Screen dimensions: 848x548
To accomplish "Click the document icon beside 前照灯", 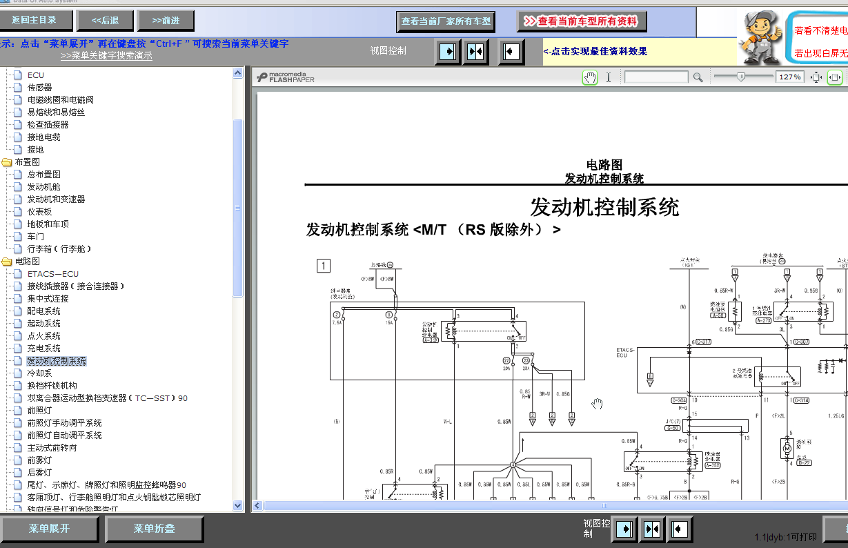I will (18, 411).
